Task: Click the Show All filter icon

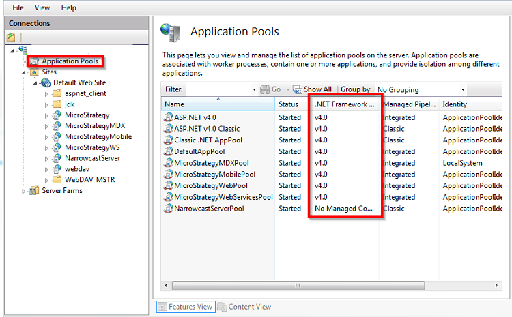Action: pos(298,89)
